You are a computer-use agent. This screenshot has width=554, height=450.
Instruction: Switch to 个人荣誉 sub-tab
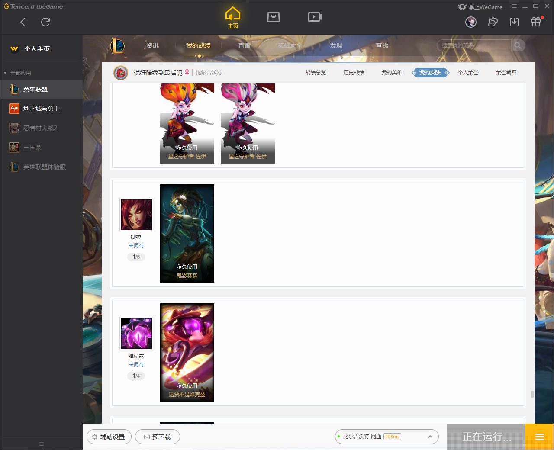tap(468, 73)
